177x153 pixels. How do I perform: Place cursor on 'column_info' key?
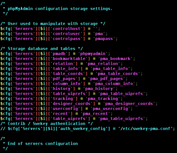click(66, 84)
